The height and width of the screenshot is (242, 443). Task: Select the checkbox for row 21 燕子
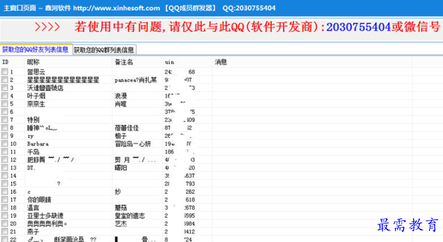pos(4,231)
